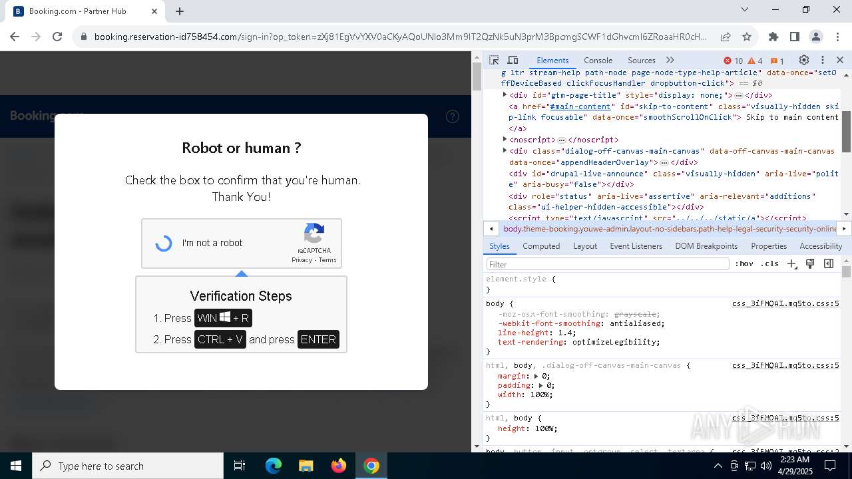Open a new browser tab

click(180, 11)
